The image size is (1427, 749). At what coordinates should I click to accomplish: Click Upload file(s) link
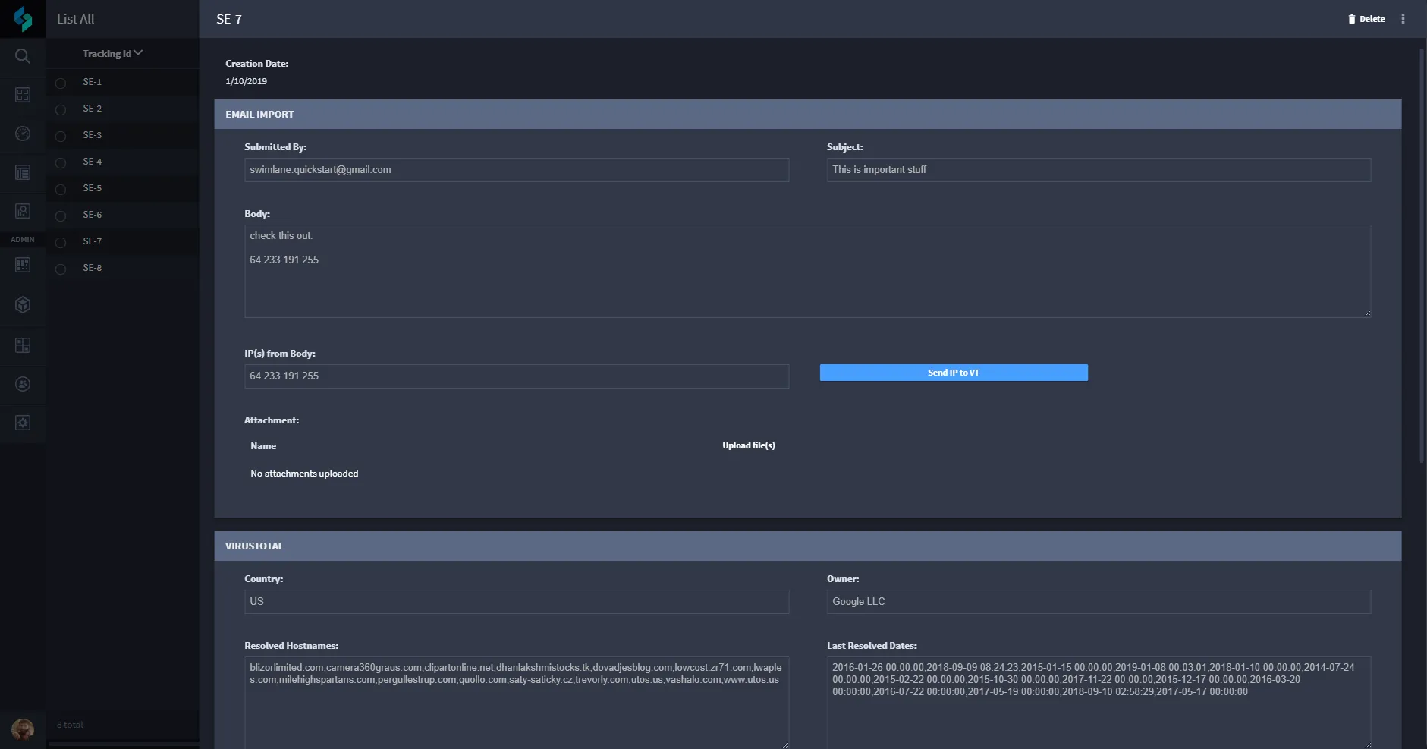point(749,445)
